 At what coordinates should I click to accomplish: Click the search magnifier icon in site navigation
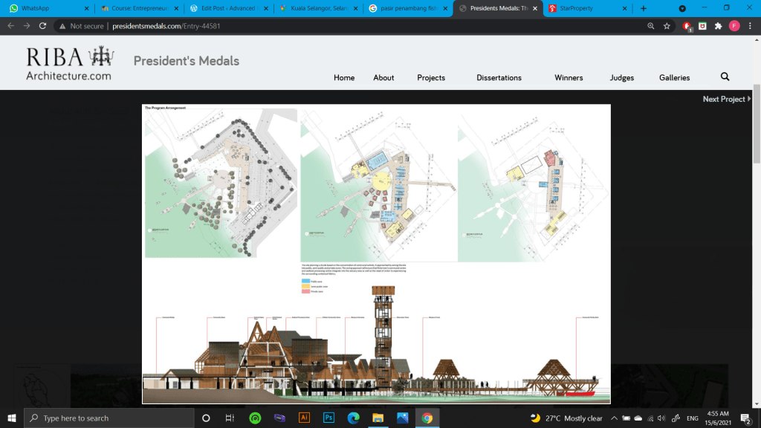pyautogui.click(x=725, y=77)
